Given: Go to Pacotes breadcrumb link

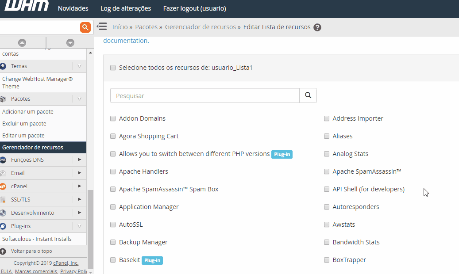Looking at the screenshot, I should pos(147,27).
